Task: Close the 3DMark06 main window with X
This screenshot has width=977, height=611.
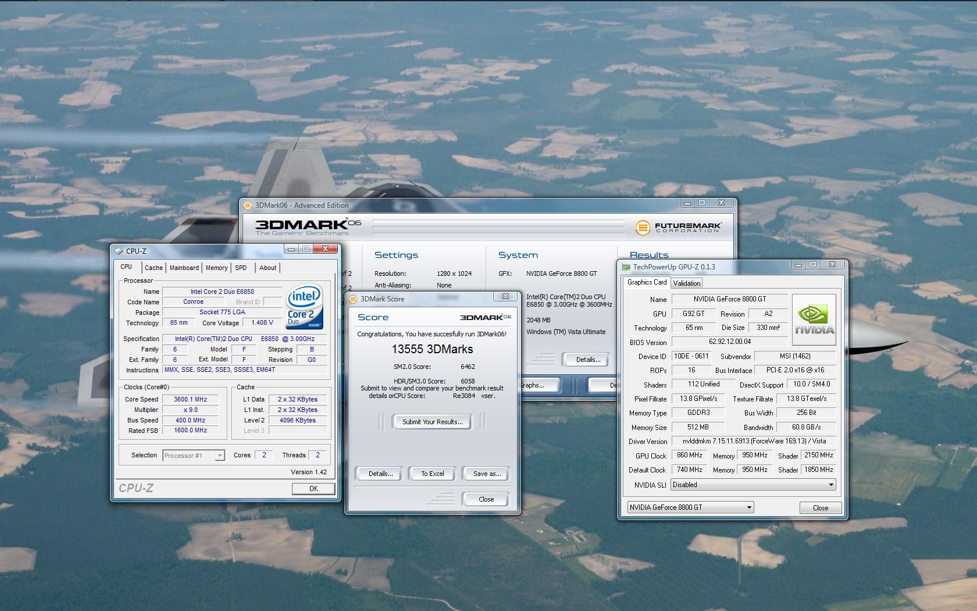Action: pyautogui.click(x=721, y=203)
